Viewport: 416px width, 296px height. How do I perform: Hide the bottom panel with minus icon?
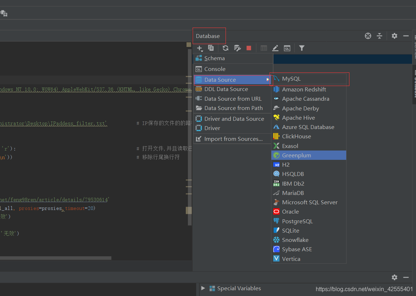(406, 277)
